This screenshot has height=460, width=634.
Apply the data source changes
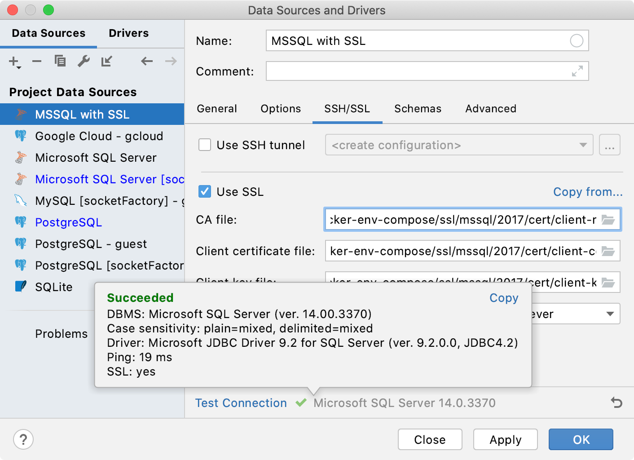(x=505, y=439)
